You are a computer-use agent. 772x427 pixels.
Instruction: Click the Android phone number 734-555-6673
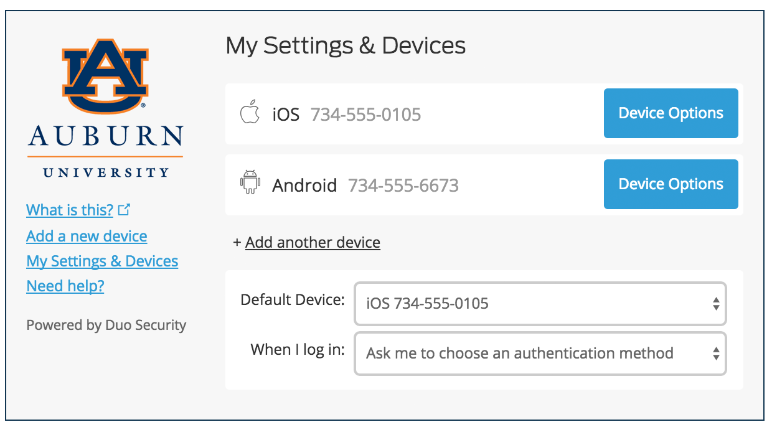[x=403, y=185]
